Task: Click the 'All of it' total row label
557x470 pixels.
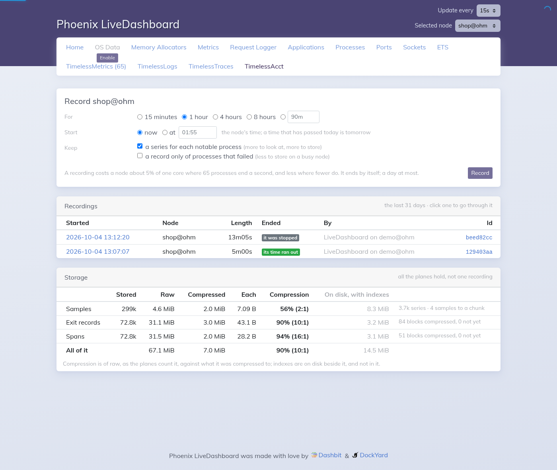Action: [77, 351]
